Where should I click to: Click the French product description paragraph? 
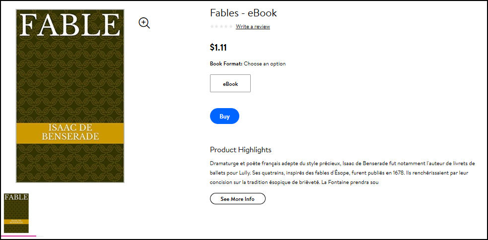pos(343,173)
